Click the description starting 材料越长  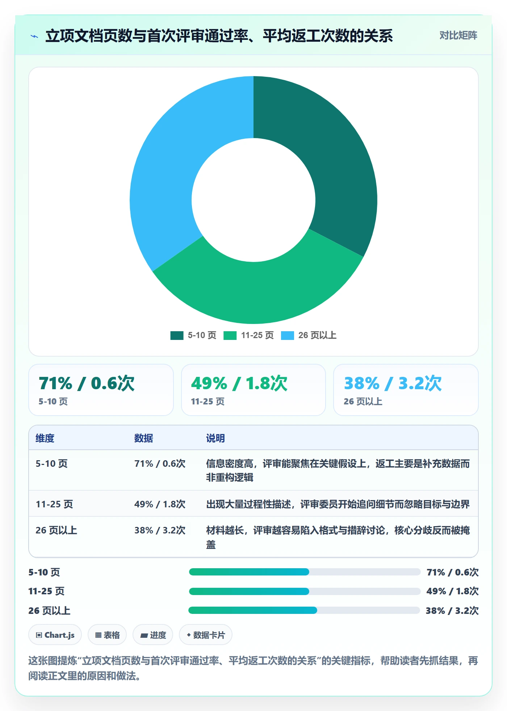pyautogui.click(x=338, y=537)
